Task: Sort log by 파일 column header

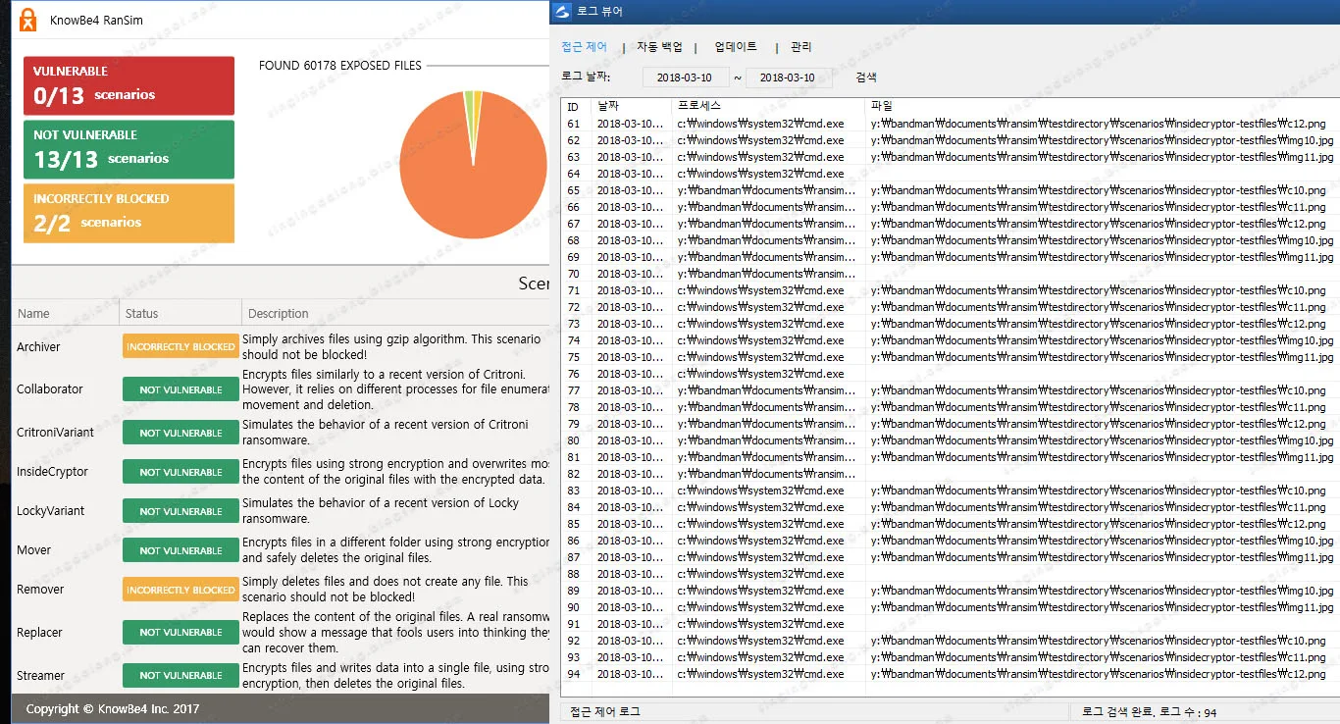Action: point(1103,106)
